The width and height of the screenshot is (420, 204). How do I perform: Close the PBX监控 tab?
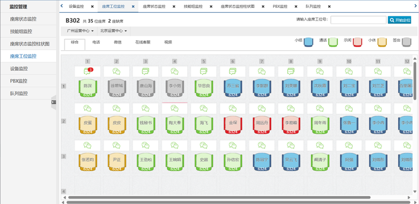pos(296,7)
